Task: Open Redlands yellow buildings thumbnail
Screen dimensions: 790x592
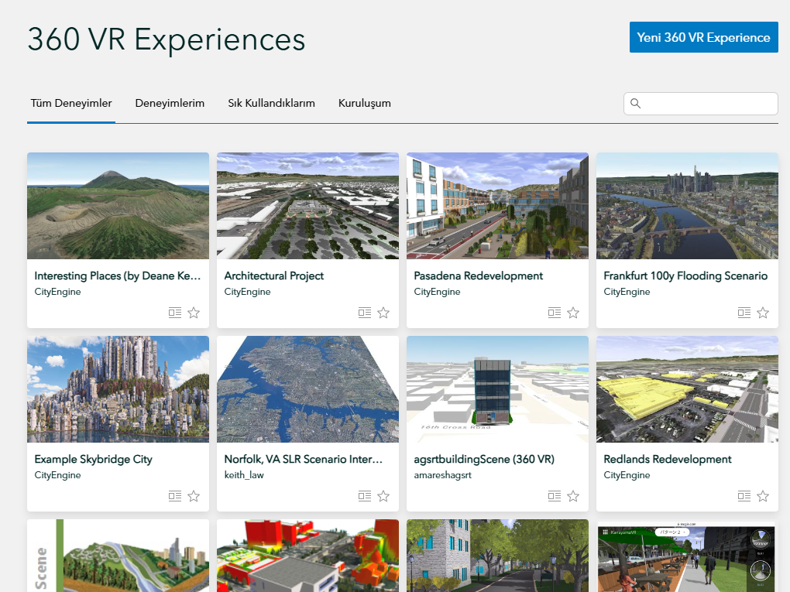Action: tap(687, 389)
